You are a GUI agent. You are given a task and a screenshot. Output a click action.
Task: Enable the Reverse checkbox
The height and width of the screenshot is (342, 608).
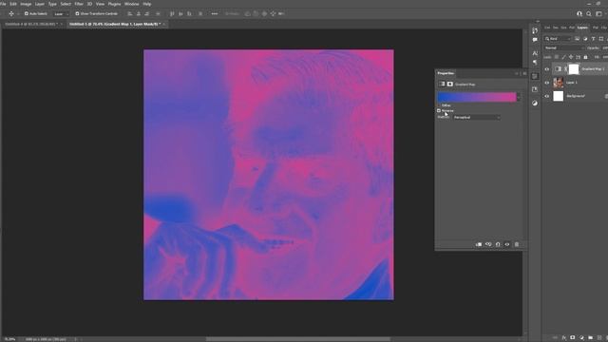pyautogui.click(x=439, y=110)
